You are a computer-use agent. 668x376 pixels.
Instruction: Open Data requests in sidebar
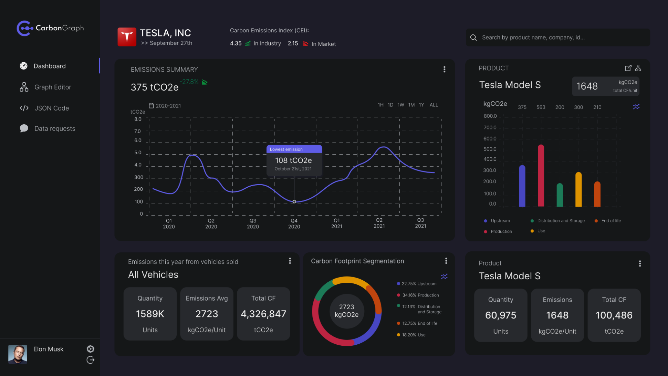pos(55,129)
